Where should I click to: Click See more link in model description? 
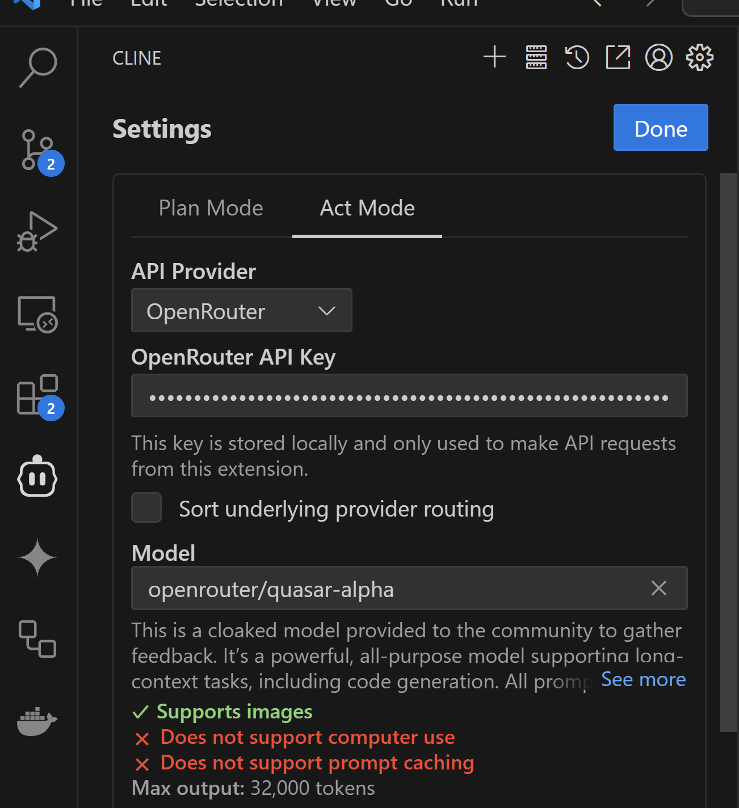643,679
